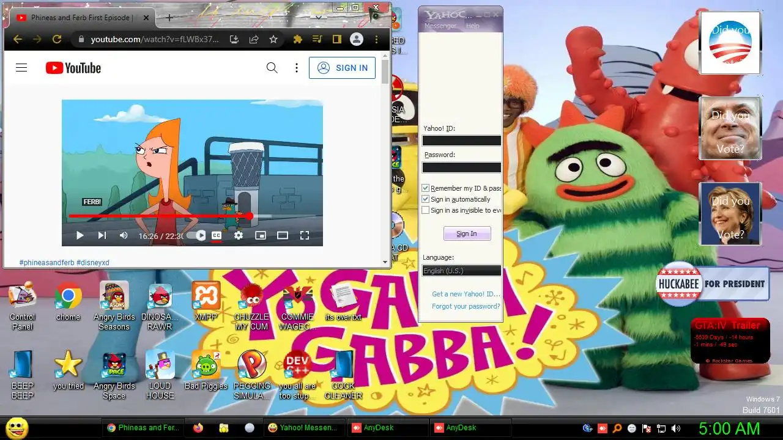Viewport: 783px width, 440px height.
Task: Open the Language English (U.S.) dropdown
Action: pyautogui.click(x=461, y=271)
